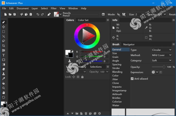Save the document with the disk icon
This screenshot has width=176, height=116.
pos(15,14)
